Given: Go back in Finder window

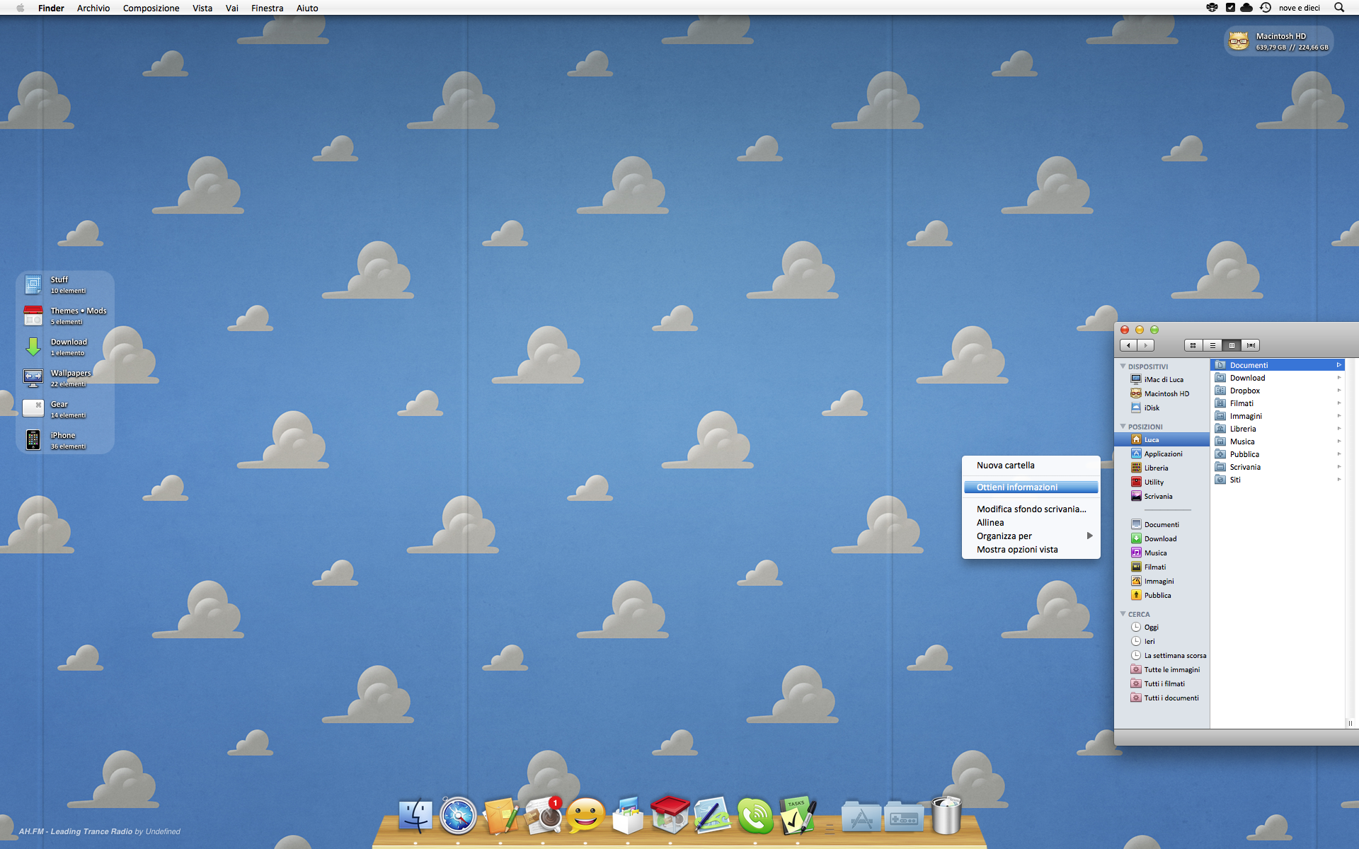Looking at the screenshot, I should coord(1128,345).
